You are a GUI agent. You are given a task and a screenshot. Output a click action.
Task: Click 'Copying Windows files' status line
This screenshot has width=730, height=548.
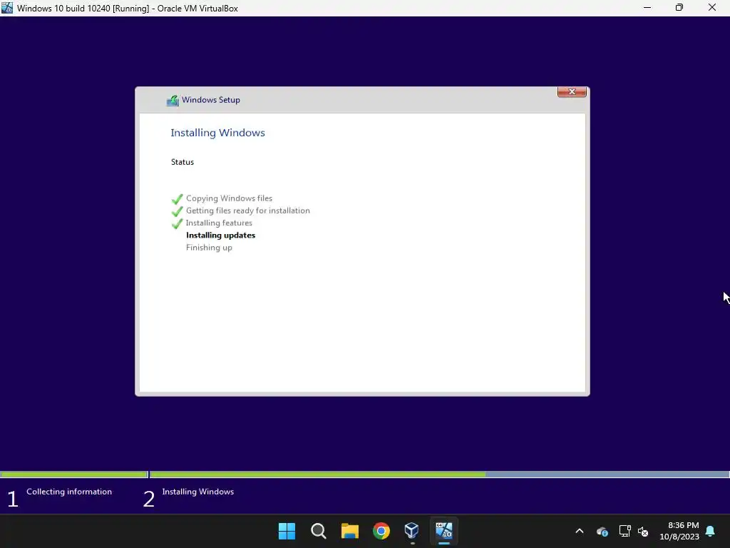(229, 198)
